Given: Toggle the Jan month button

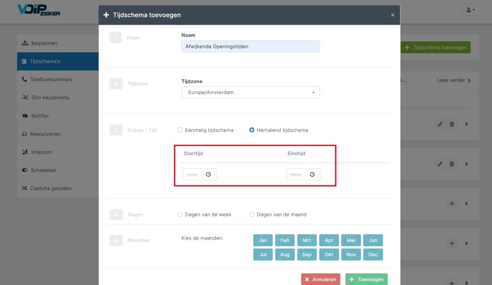Looking at the screenshot, I should click(263, 240).
